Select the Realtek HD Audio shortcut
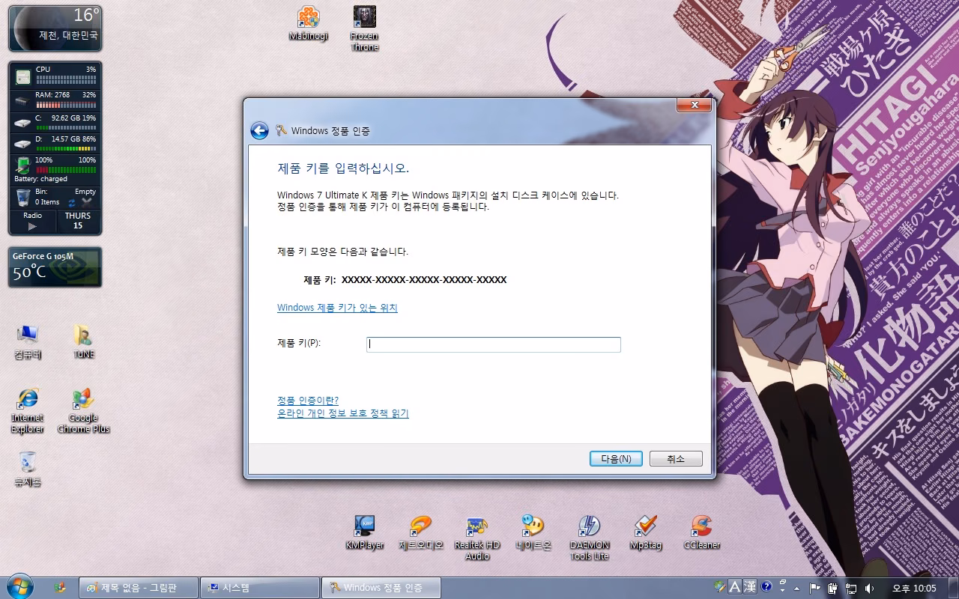 click(x=477, y=538)
